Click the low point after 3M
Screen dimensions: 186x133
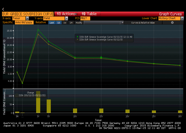point(22,83)
